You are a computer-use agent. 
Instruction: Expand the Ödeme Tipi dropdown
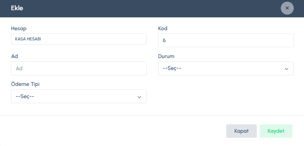click(79, 96)
